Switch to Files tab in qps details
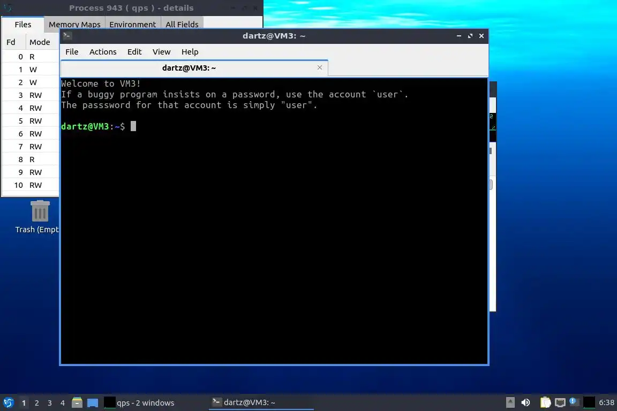This screenshot has height=411, width=617. [23, 25]
